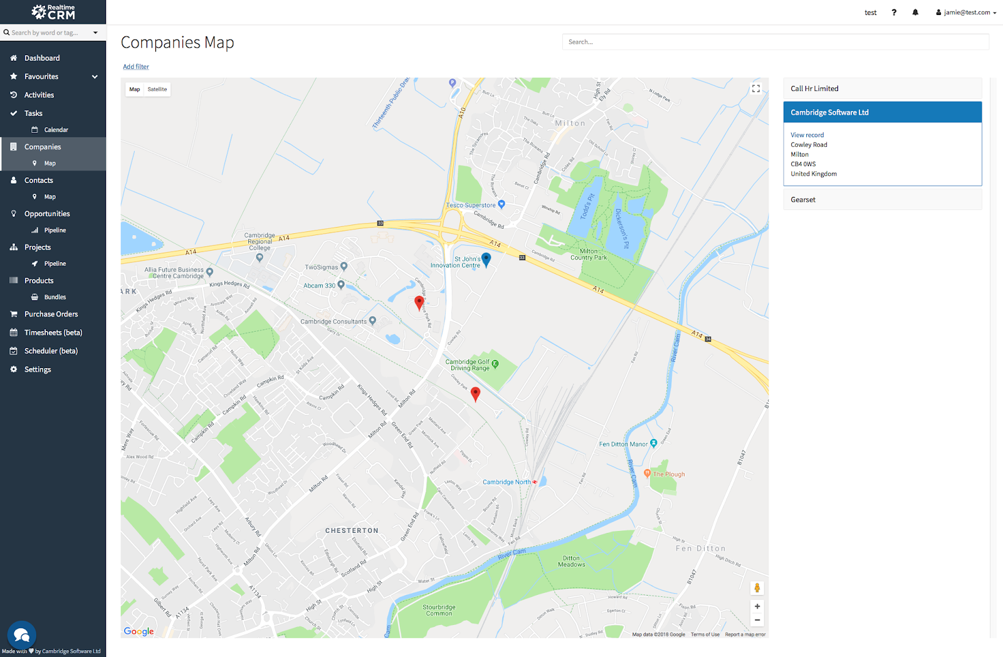Click the TwoSigmas map marker
The width and height of the screenshot is (1003, 657).
pyautogui.click(x=344, y=266)
